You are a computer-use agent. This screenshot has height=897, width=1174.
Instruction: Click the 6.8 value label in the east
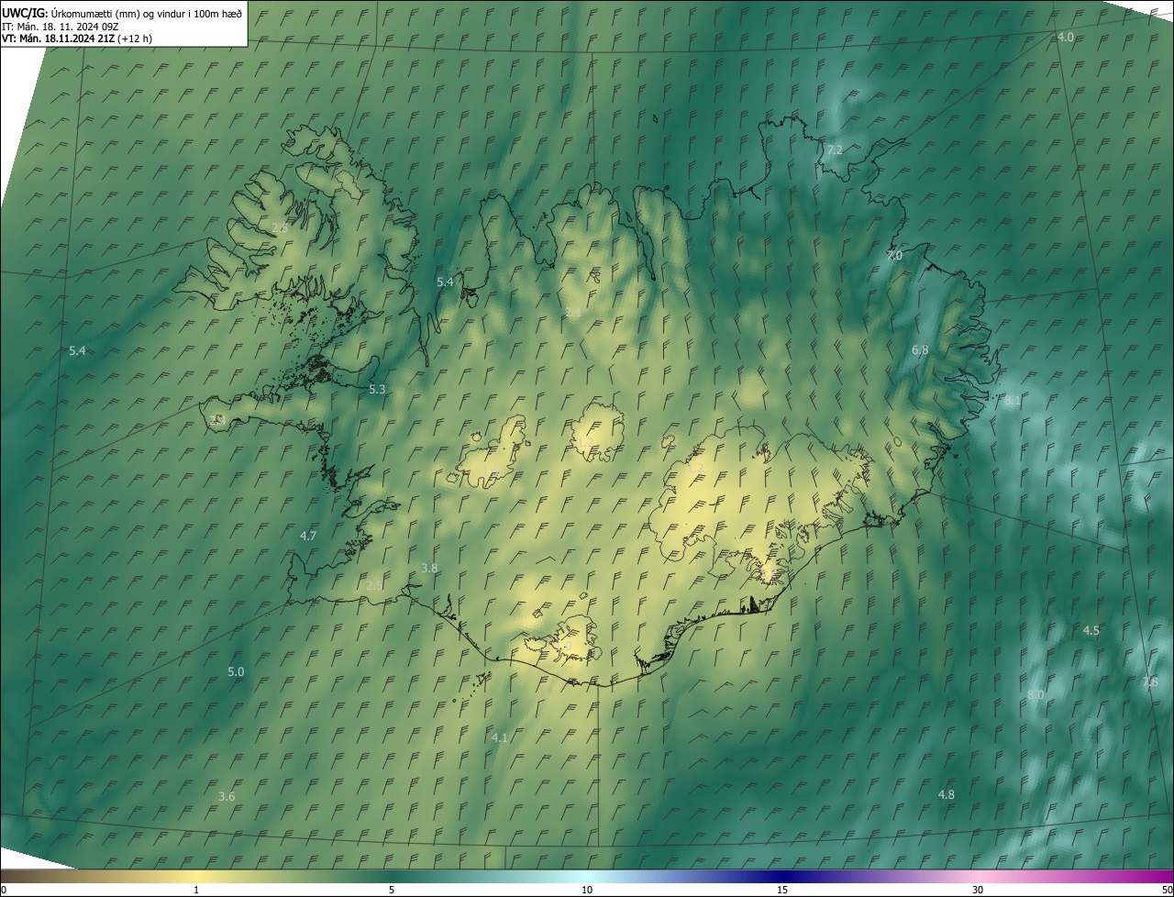tap(920, 350)
